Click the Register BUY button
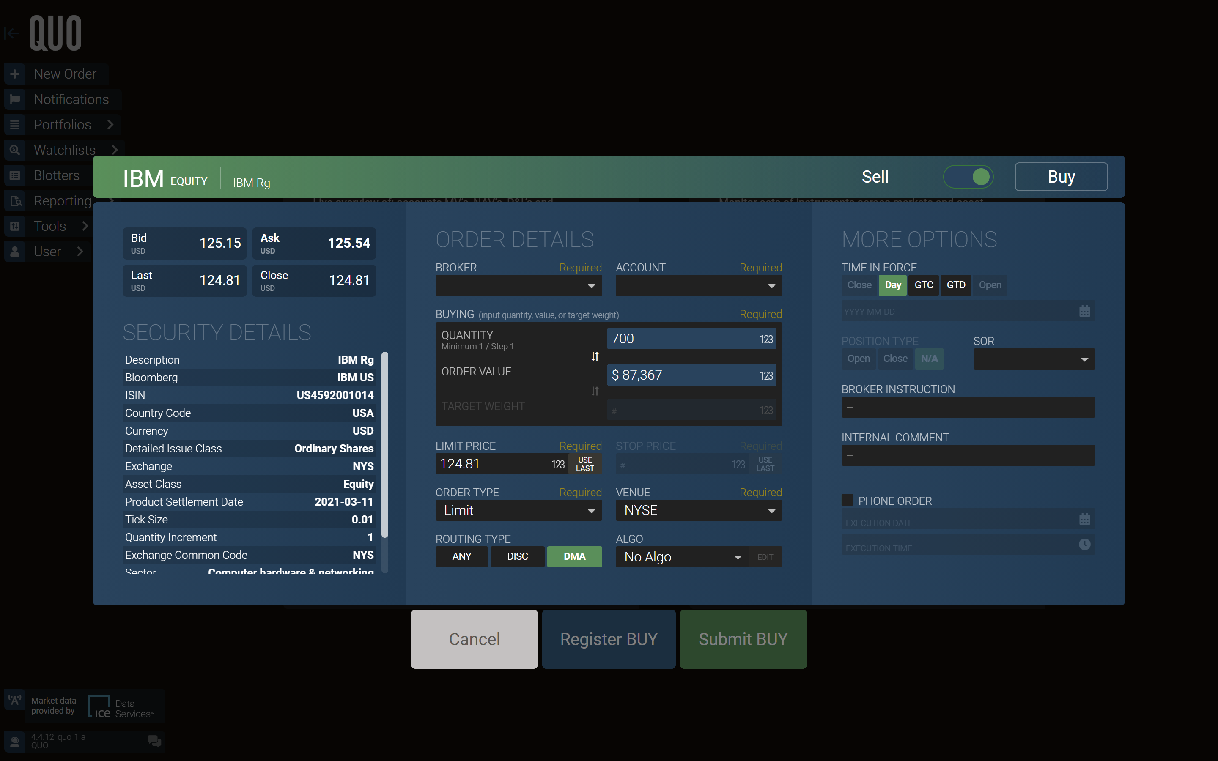The height and width of the screenshot is (761, 1218). click(609, 639)
